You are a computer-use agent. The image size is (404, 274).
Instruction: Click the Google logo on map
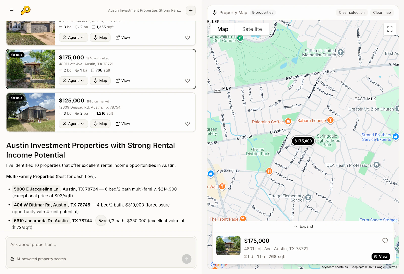(x=219, y=265)
